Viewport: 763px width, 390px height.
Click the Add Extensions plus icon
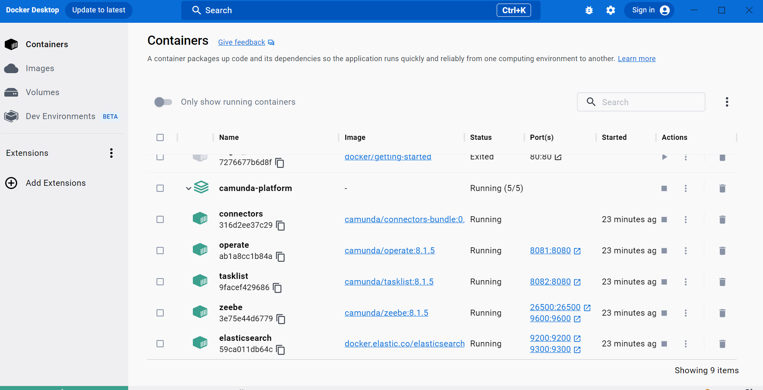click(11, 183)
